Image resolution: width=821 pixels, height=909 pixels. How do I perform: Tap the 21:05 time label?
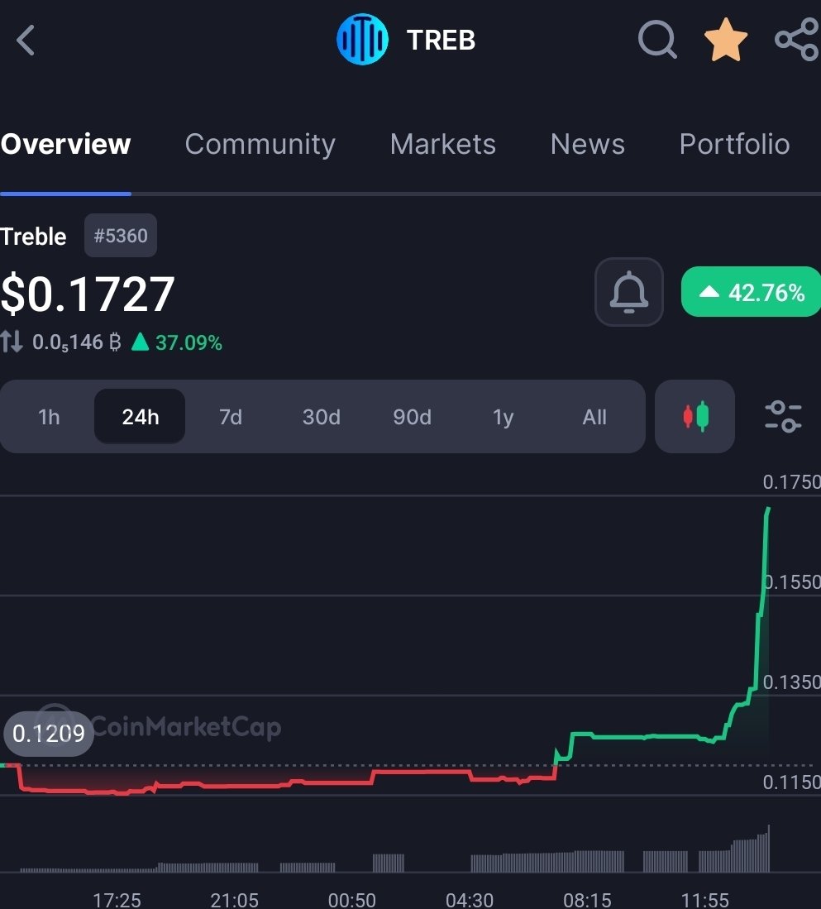[x=234, y=900]
